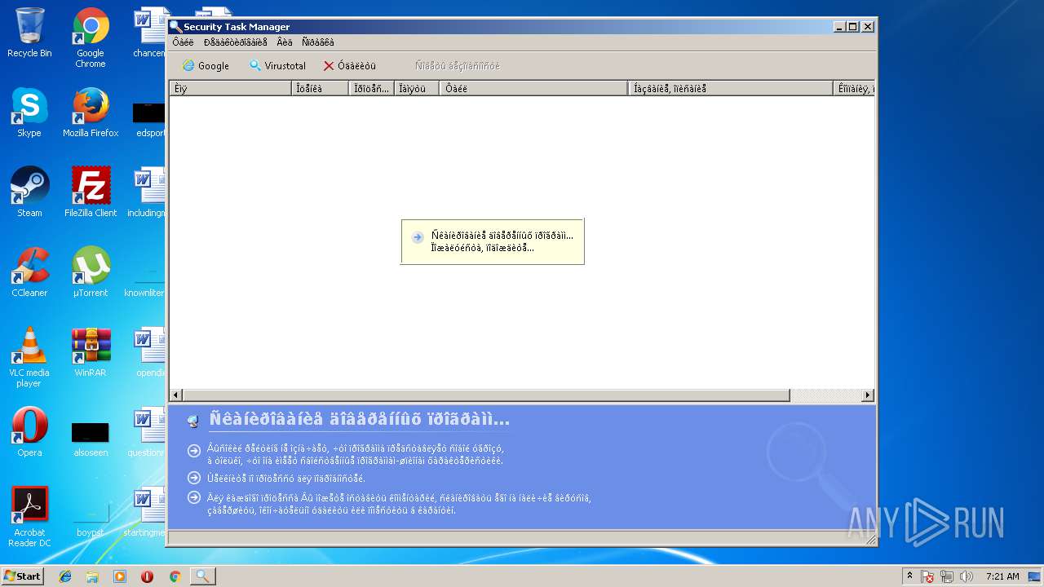
Task: Open the 'Âèä' (View) menu
Action: pos(284,42)
